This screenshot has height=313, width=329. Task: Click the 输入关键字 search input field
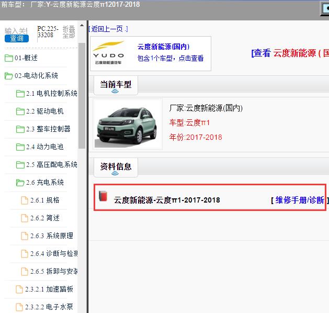[x=16, y=31]
